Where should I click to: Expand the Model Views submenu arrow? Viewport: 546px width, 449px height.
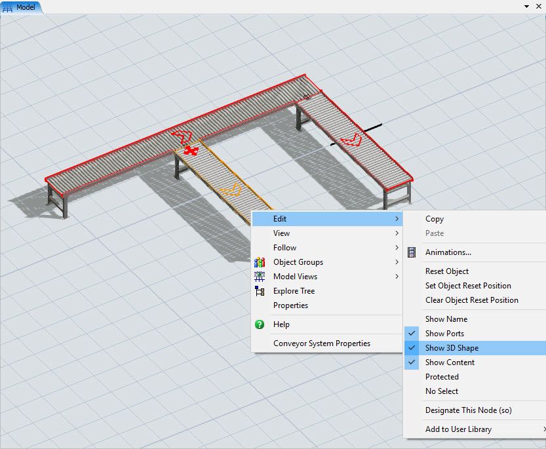coord(397,276)
